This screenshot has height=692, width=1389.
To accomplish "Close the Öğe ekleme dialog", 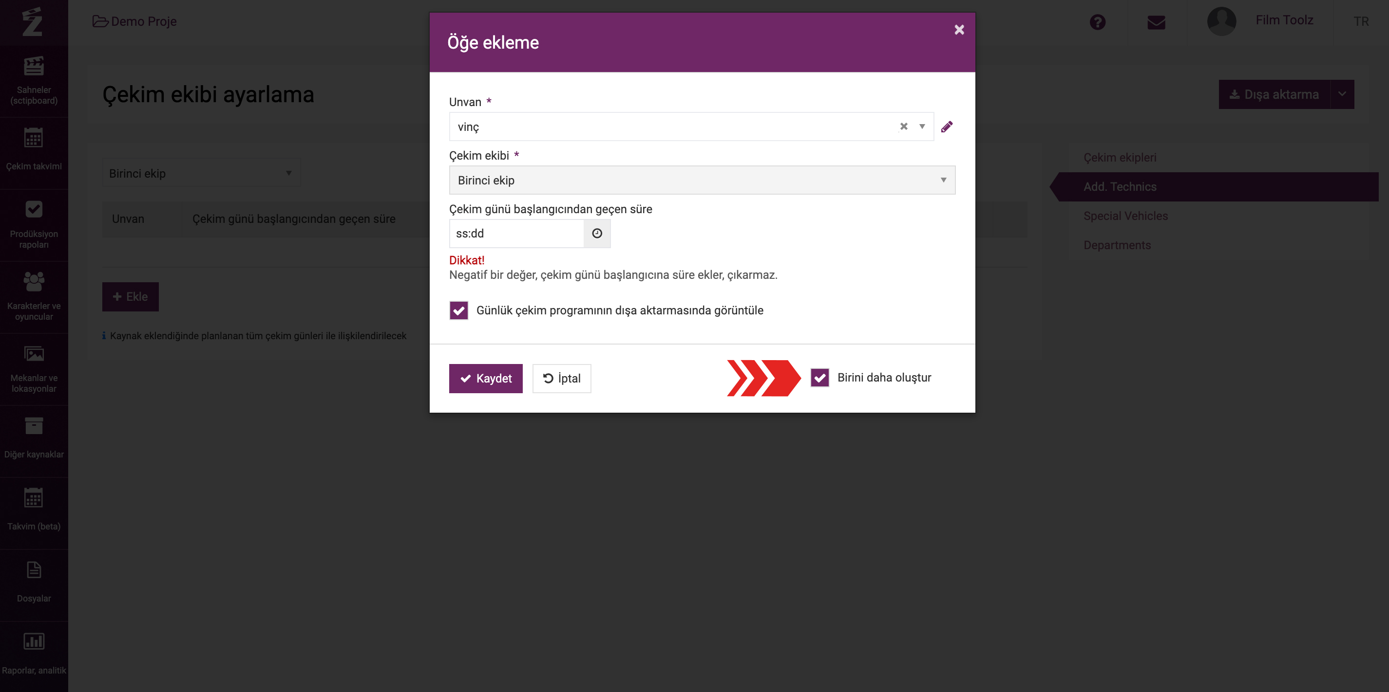I will pyautogui.click(x=959, y=30).
